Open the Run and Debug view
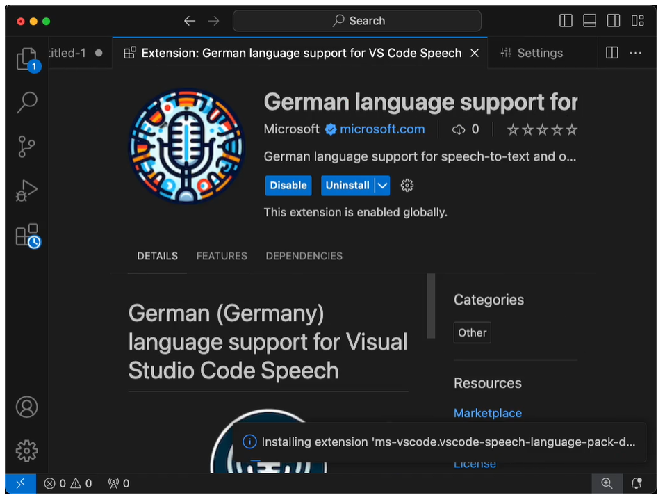This screenshot has height=502, width=665. 26,190
